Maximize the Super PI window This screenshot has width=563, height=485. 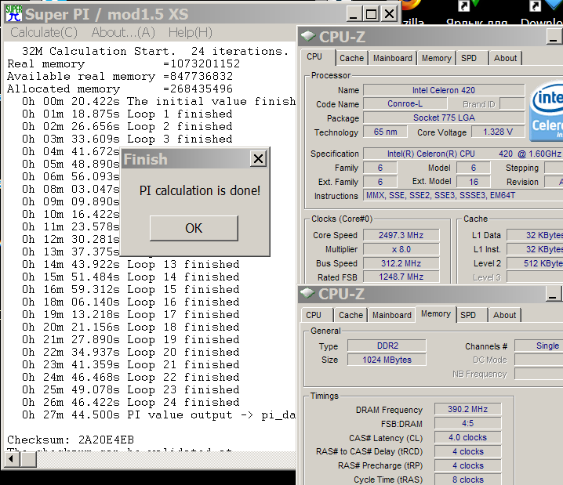pyautogui.click(x=371, y=14)
